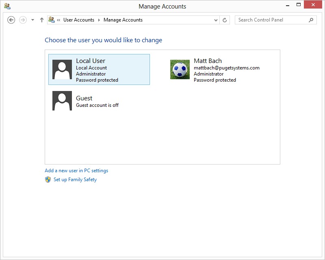Expand the User Accounts breadcrumb arrow
325x260 pixels.
pos(99,20)
